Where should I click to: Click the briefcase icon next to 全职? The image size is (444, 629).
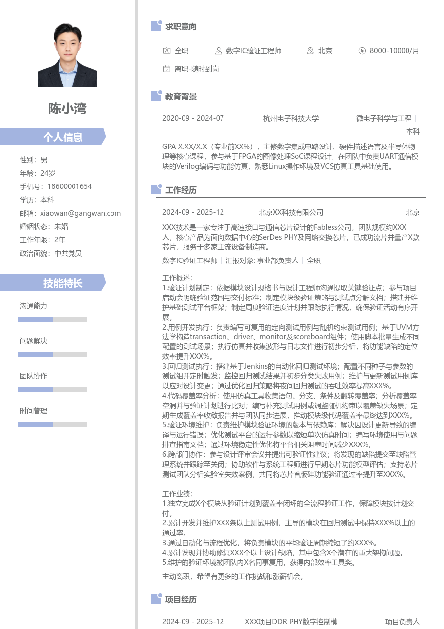(x=166, y=51)
